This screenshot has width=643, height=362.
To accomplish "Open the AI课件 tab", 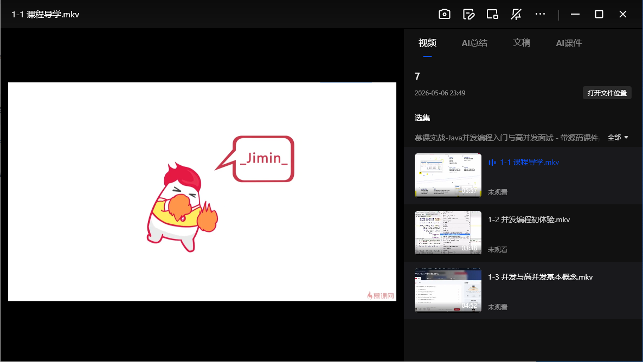I will pos(569,43).
